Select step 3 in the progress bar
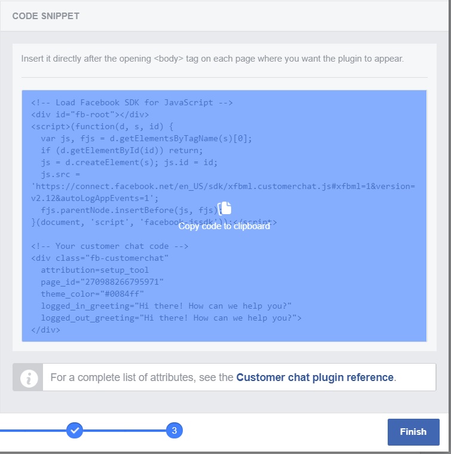Image resolution: width=451 pixels, height=454 pixels. pyautogui.click(x=174, y=430)
